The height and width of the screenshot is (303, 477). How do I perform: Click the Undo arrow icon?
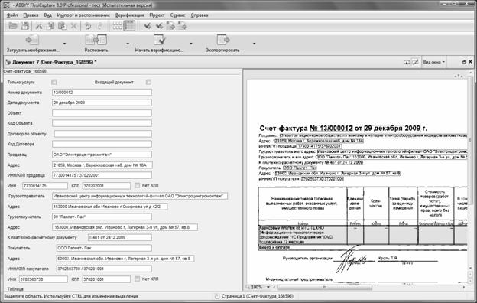click(x=88, y=26)
